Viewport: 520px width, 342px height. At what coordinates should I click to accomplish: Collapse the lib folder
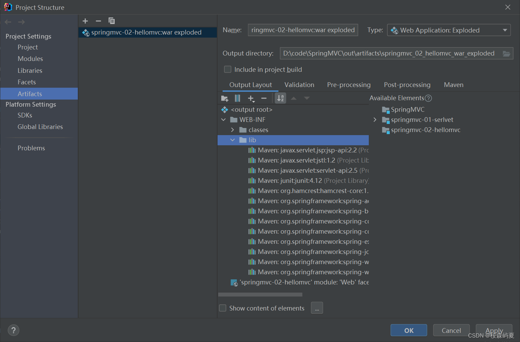(x=232, y=140)
